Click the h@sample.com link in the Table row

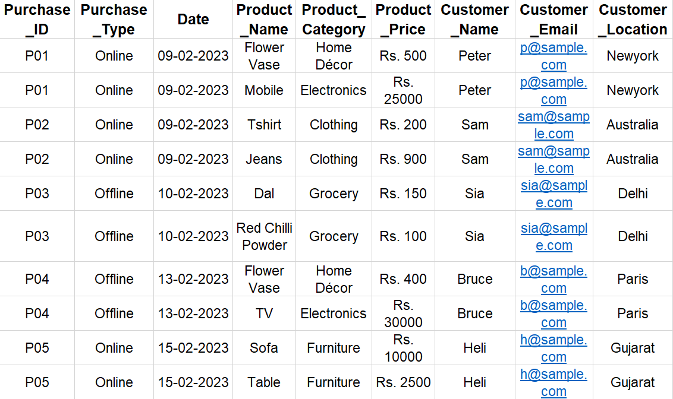[x=554, y=382]
